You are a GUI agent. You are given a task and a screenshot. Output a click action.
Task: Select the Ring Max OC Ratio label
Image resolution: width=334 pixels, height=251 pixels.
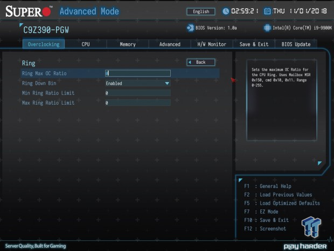click(44, 73)
